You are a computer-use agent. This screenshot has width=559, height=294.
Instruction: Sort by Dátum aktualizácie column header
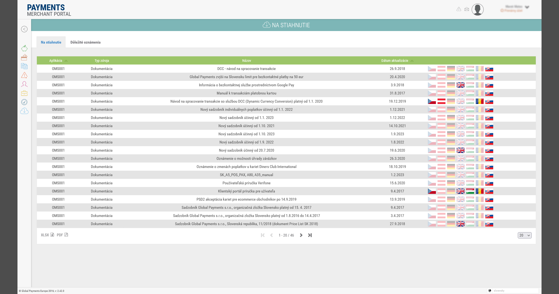pyautogui.click(x=395, y=61)
